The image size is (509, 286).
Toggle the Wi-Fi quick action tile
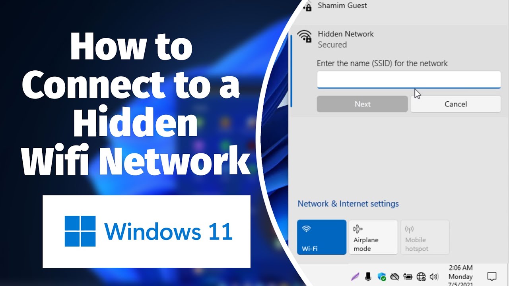coord(322,237)
